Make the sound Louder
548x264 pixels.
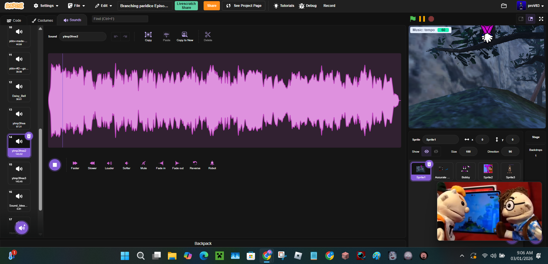coord(109,165)
